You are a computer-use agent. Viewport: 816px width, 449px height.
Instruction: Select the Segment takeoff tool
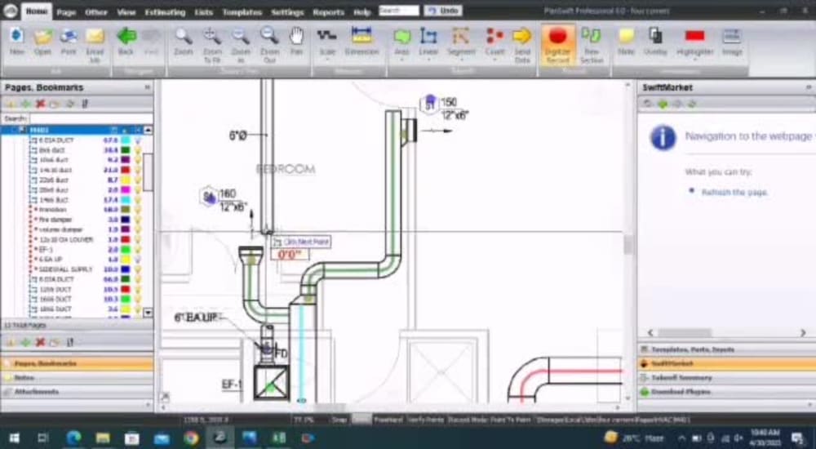click(461, 37)
